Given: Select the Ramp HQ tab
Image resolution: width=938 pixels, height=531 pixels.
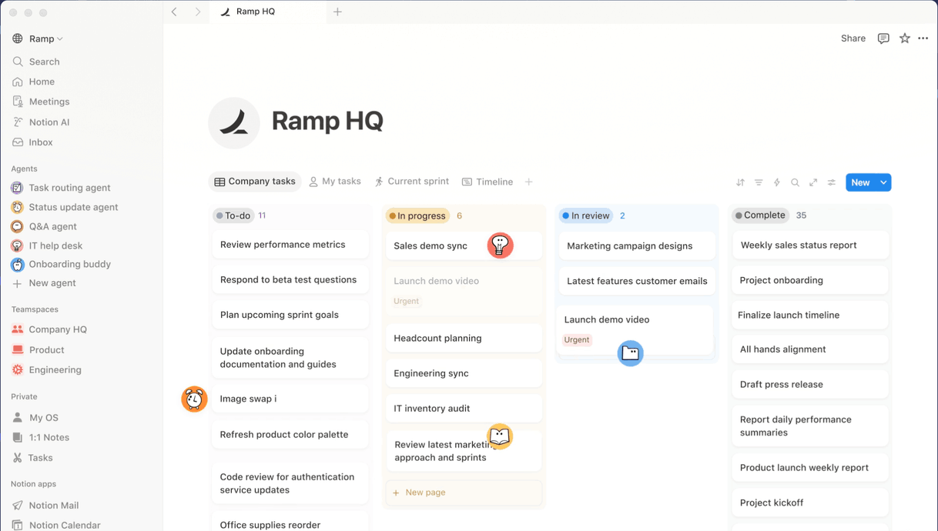Looking at the screenshot, I should (268, 12).
